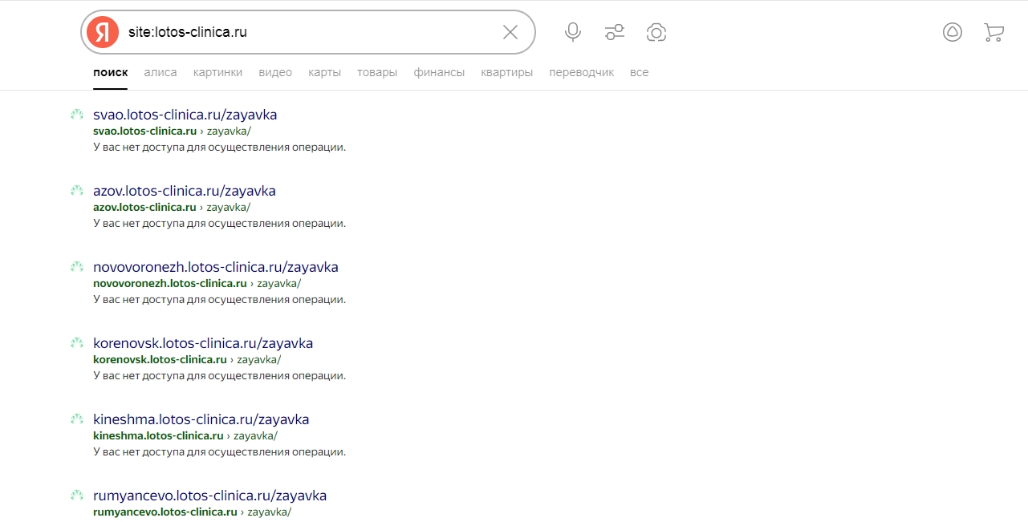Switch to финансы tab

(439, 72)
